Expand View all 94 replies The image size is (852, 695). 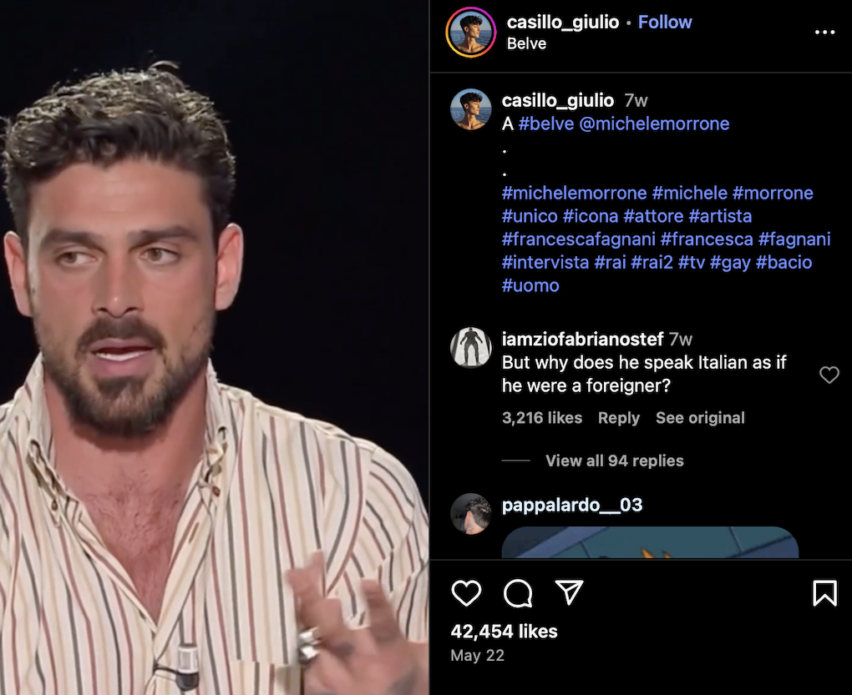coord(615,461)
